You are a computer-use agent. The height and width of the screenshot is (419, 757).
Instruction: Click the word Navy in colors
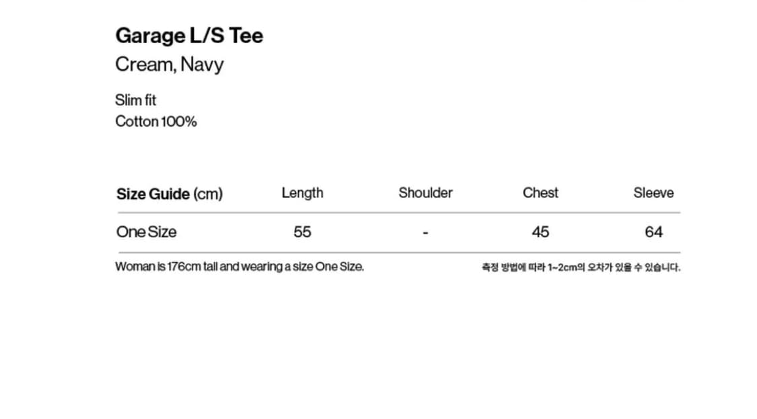pyautogui.click(x=202, y=65)
